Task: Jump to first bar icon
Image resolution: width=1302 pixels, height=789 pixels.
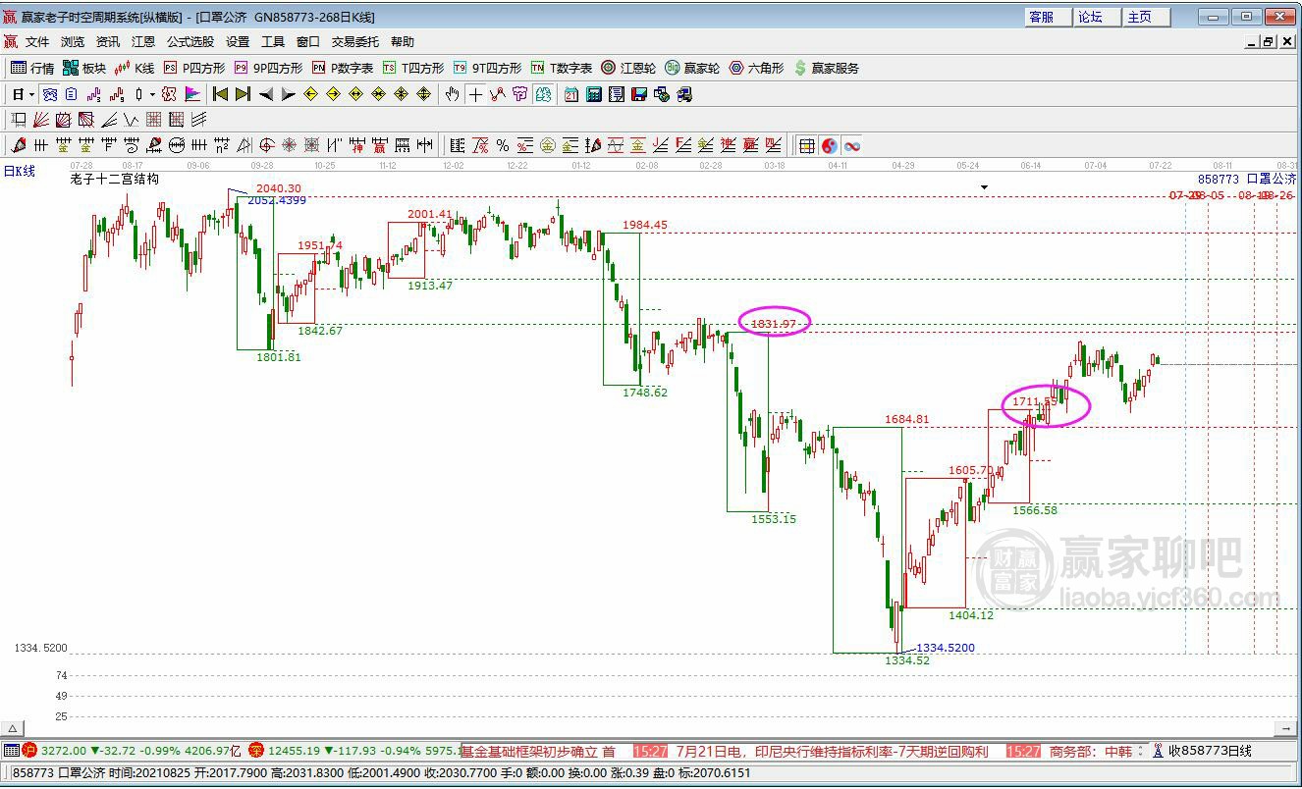Action: [x=220, y=94]
